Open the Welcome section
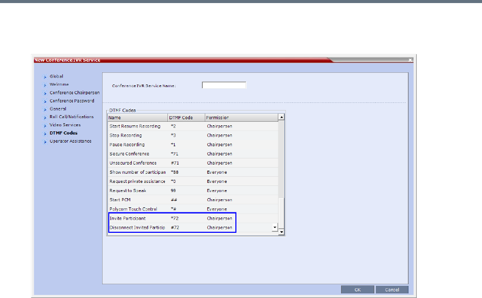The image size is (482, 298). (59, 85)
